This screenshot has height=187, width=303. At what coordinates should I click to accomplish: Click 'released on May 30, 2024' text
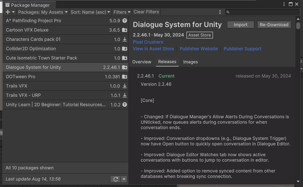(x=263, y=76)
